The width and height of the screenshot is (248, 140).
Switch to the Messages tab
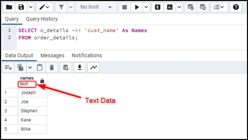pos(52,55)
